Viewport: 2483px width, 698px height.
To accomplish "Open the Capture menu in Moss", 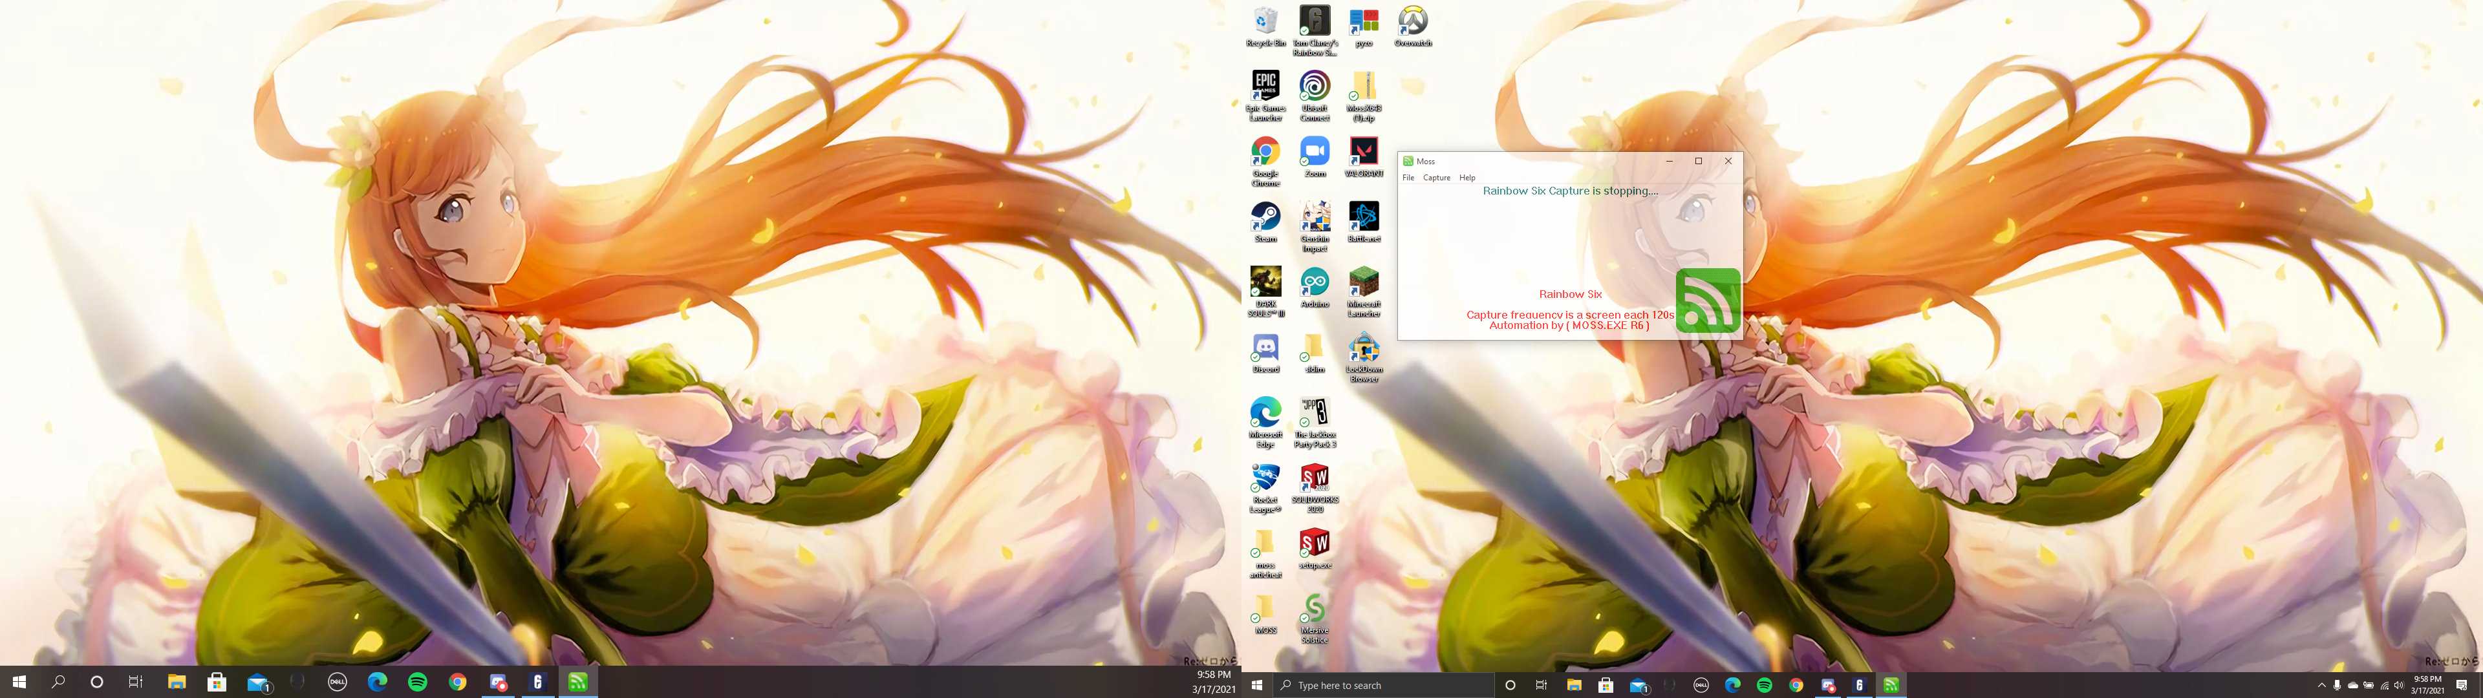I will [1436, 177].
